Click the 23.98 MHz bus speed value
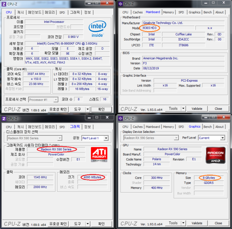232x229 pixels. (36, 84)
